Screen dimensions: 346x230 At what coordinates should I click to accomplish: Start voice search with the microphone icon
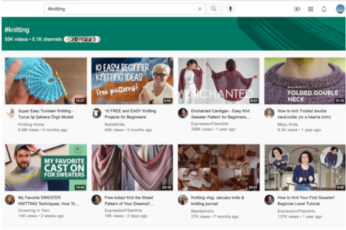(x=230, y=9)
